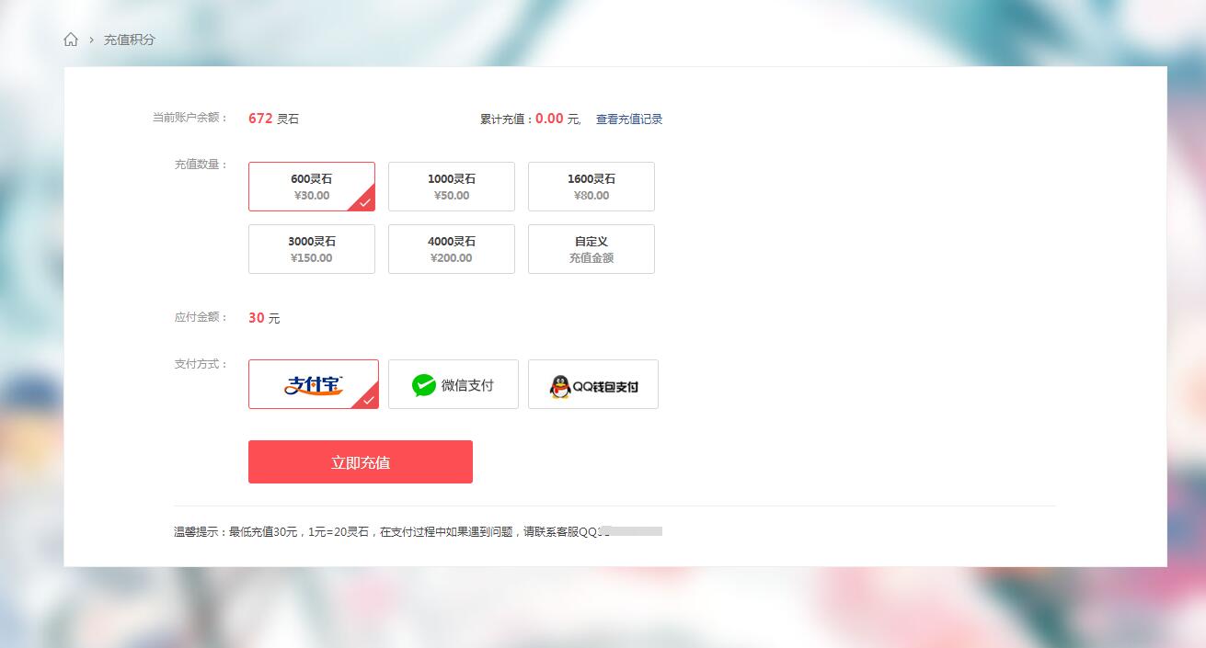This screenshot has height=648, width=1206.
Task: Click the QQ penguin wallet icon
Action: click(x=559, y=387)
